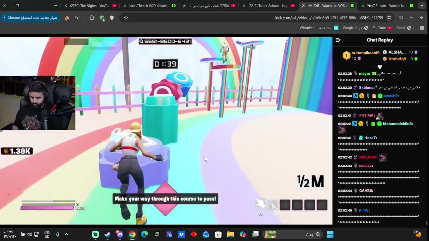The height and width of the screenshot is (241, 429).
Task: Switch to the شباب باور YouTube tab
Action: click(209, 6)
